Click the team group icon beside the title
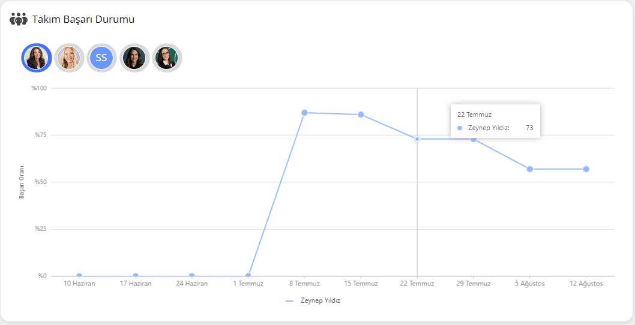 click(19, 19)
